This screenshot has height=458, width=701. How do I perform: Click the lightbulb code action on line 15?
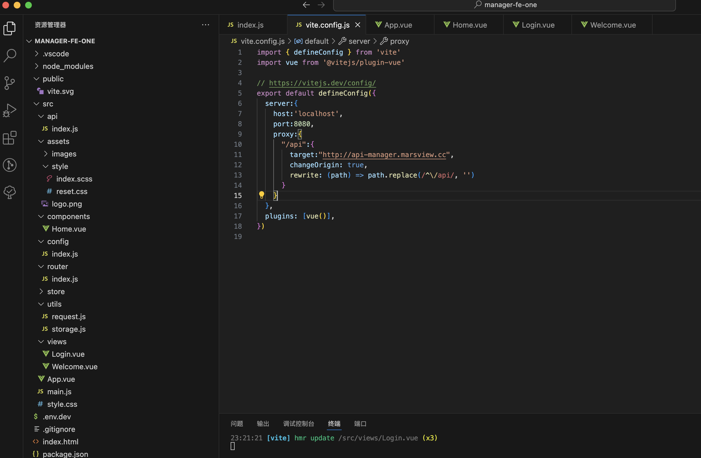[262, 195]
